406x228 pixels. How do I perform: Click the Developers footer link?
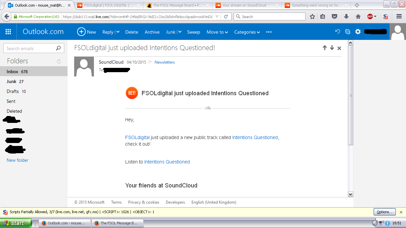coord(175,202)
